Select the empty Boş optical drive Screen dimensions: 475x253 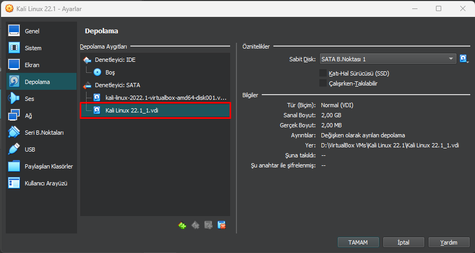tap(155, 72)
